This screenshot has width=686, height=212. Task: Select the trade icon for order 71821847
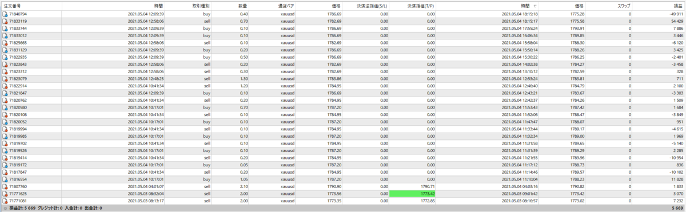coord(5,93)
